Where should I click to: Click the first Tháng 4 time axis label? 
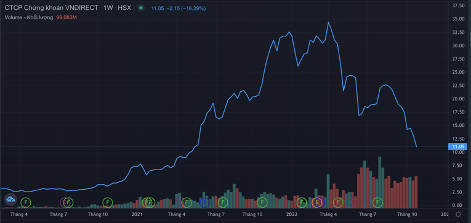[x=19, y=214]
